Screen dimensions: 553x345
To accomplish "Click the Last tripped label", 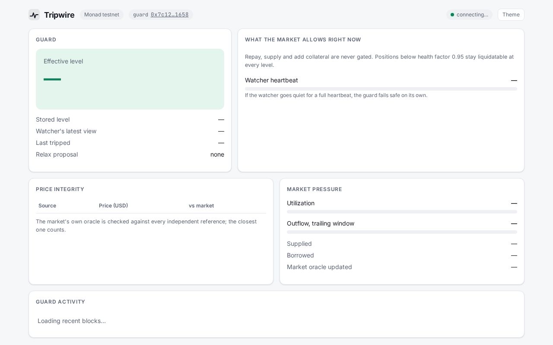I will 53,143.
